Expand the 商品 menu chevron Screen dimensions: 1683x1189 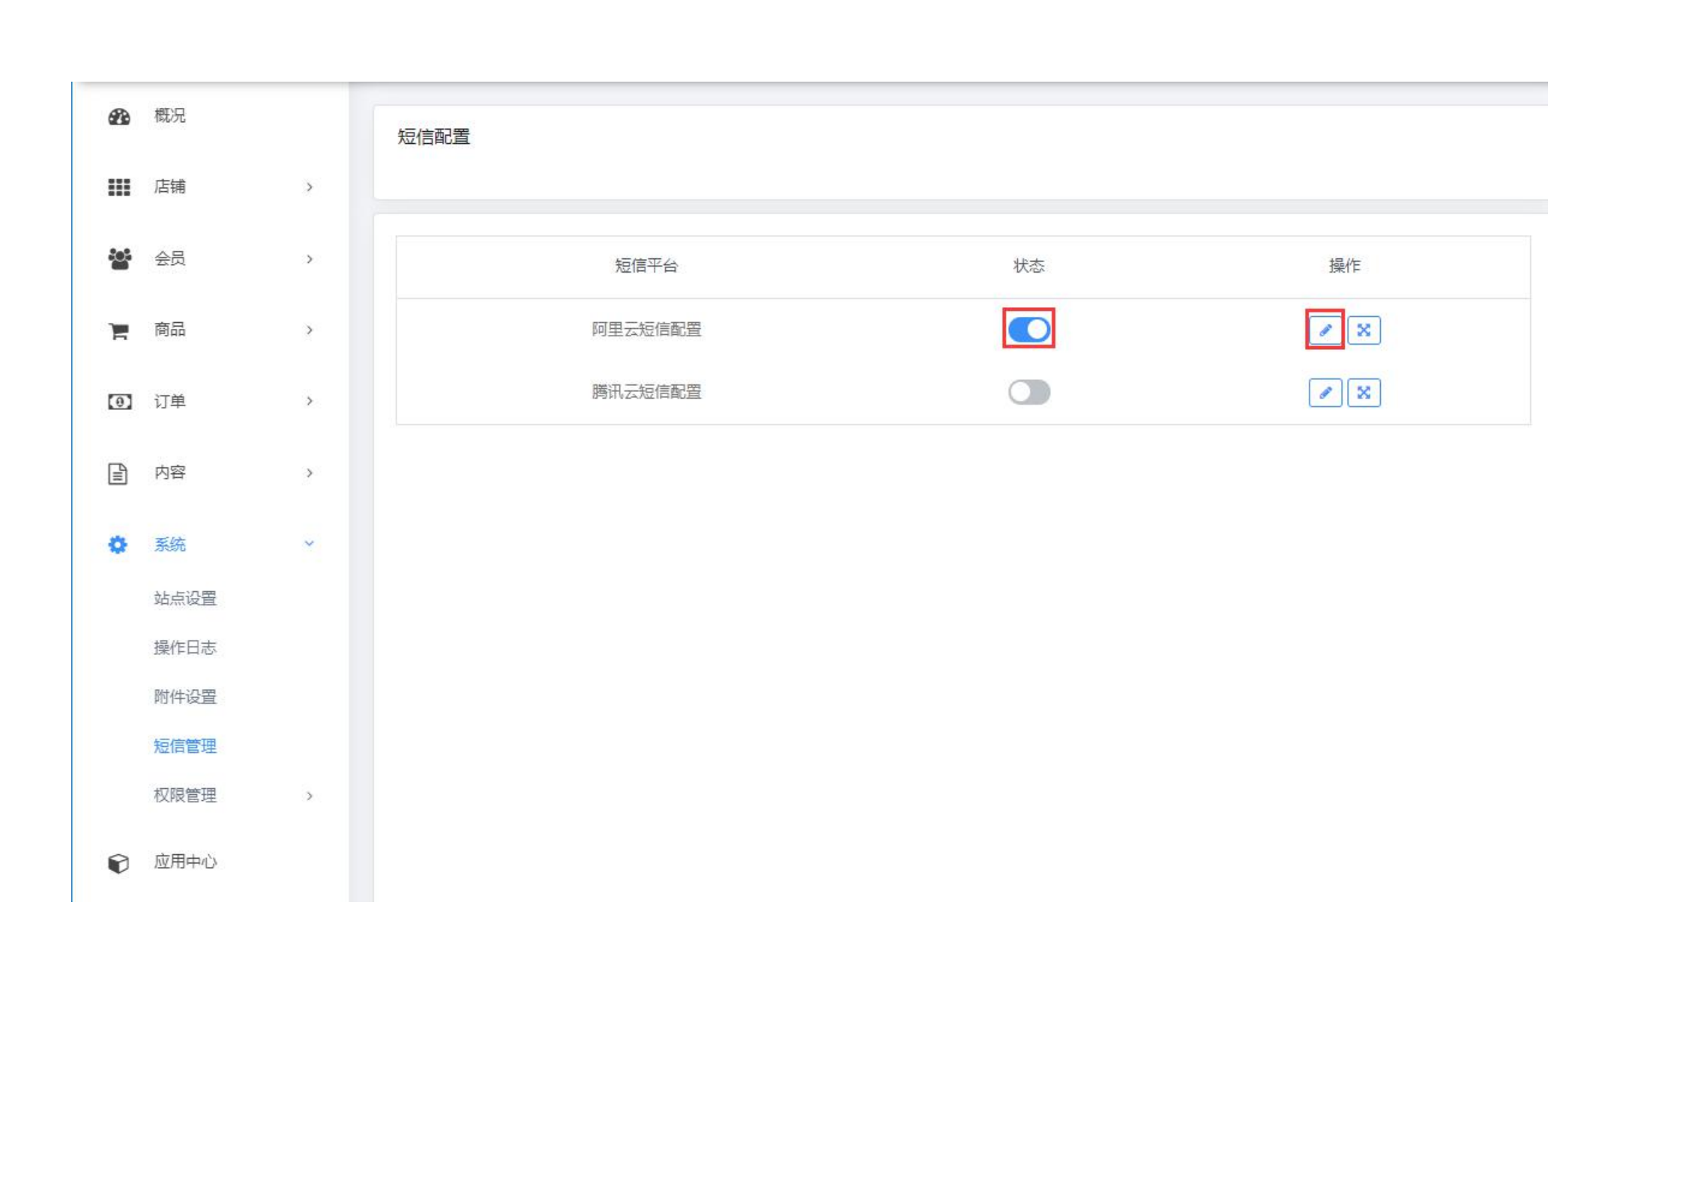pyautogui.click(x=310, y=330)
